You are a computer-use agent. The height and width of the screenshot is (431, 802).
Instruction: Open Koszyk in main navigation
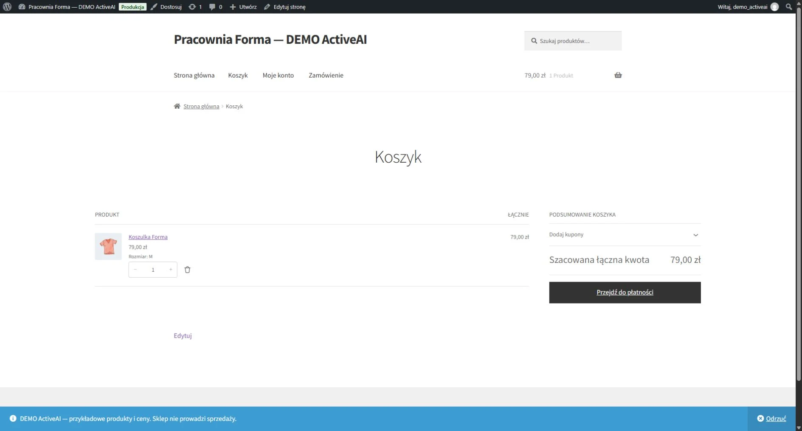point(238,75)
